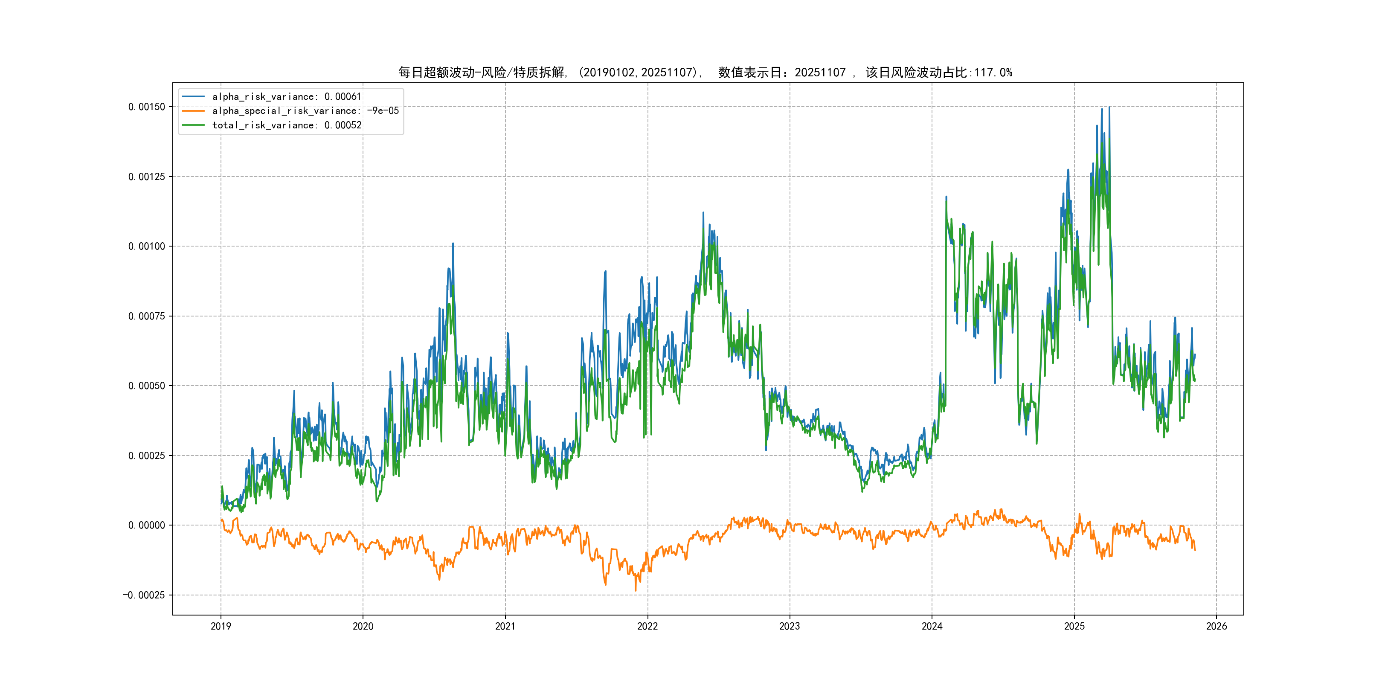Click the 0.00150 y-axis tick label

(x=146, y=107)
